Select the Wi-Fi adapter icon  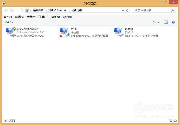point(65,32)
